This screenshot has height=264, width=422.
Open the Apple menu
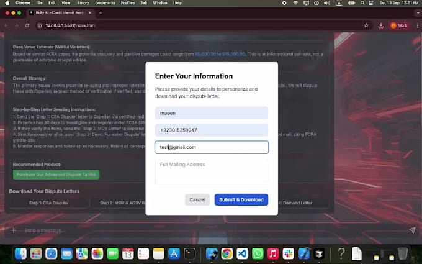7,3
